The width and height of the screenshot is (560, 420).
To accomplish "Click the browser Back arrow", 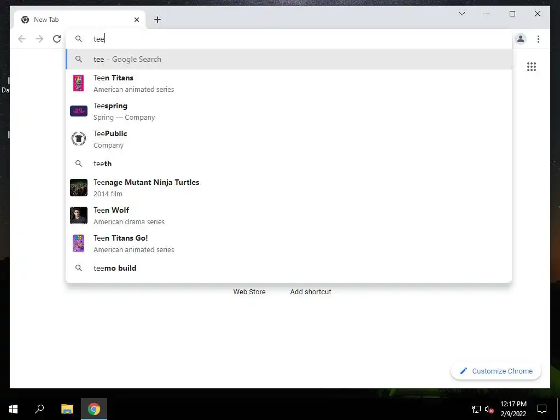I will (22, 39).
